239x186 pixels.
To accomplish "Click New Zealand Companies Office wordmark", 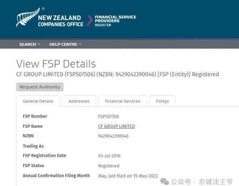I will 60,21.
